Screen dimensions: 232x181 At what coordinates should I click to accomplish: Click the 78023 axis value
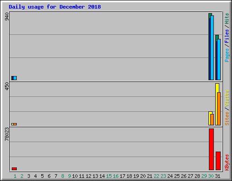7,134
